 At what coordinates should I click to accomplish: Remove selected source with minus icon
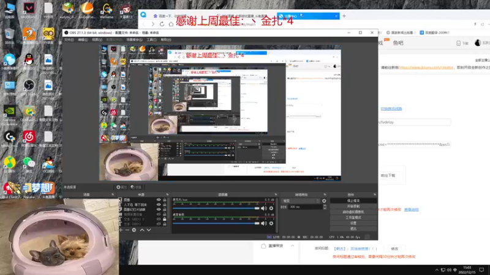tap(127, 230)
